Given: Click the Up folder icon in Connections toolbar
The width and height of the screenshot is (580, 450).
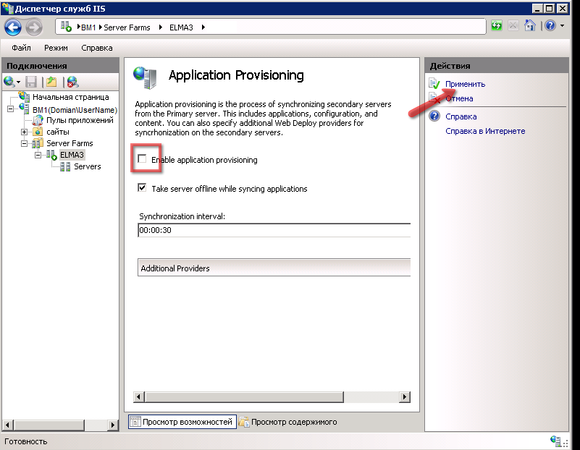Looking at the screenshot, I should [x=51, y=82].
